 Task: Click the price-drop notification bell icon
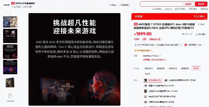[x=197, y=34]
